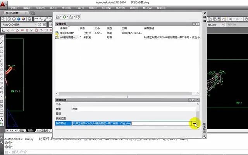Open the 帮助(H) menu

(161, 8)
